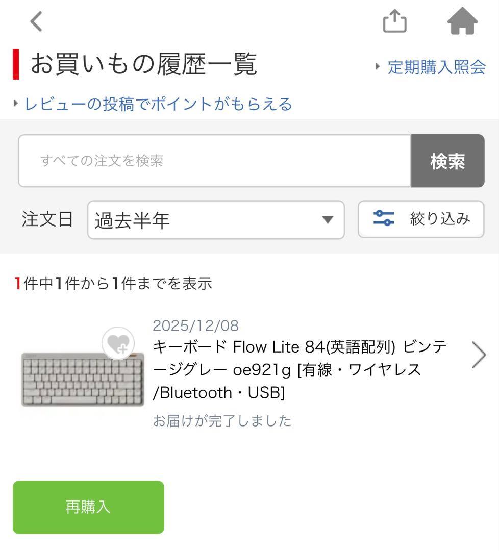Tap the dropdown arrow next to 過去半年

[327, 219]
